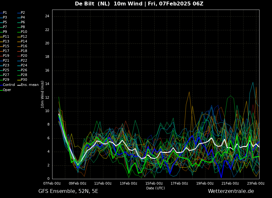Toggle the Ens. mean legend entry

tap(29, 85)
